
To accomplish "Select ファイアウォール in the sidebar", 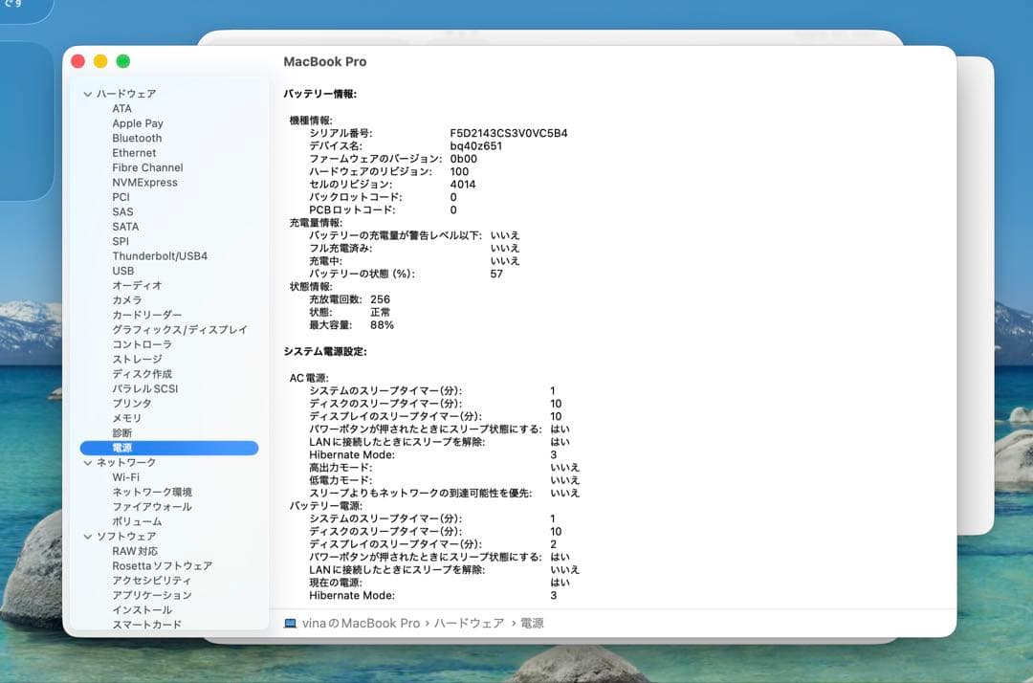I will pos(152,506).
